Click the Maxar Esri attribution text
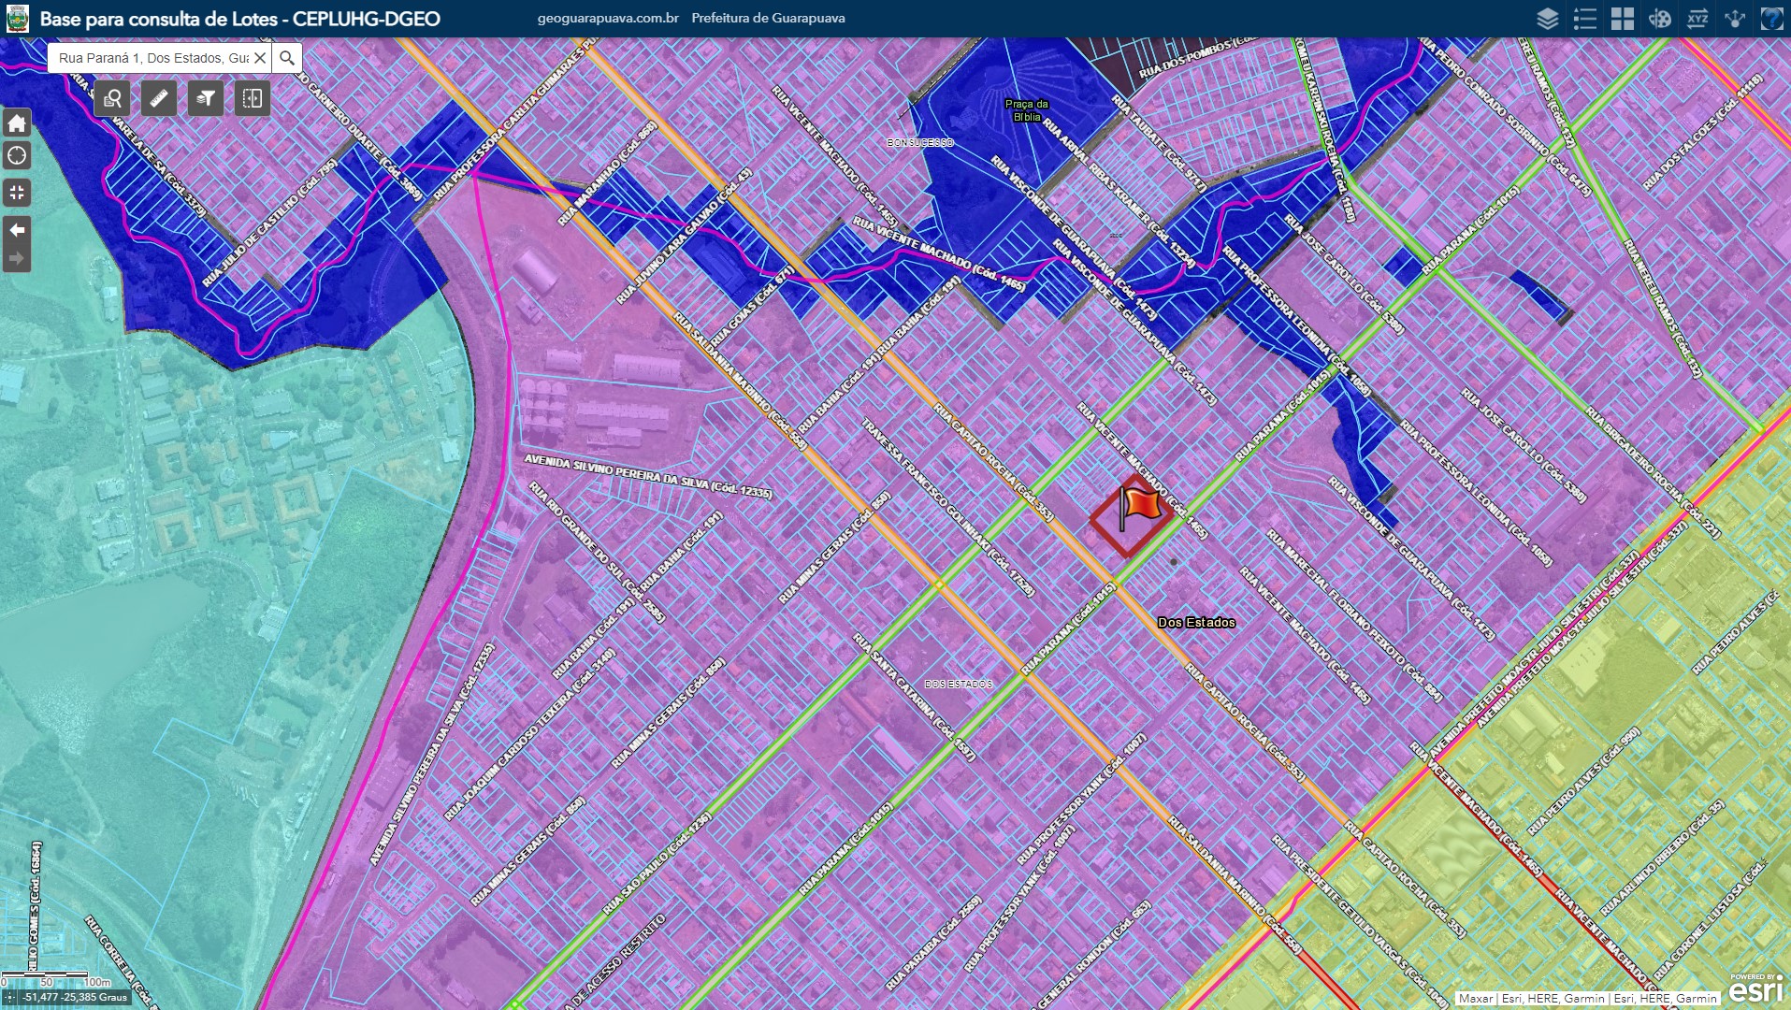This screenshot has height=1010, width=1791. coord(1587,999)
